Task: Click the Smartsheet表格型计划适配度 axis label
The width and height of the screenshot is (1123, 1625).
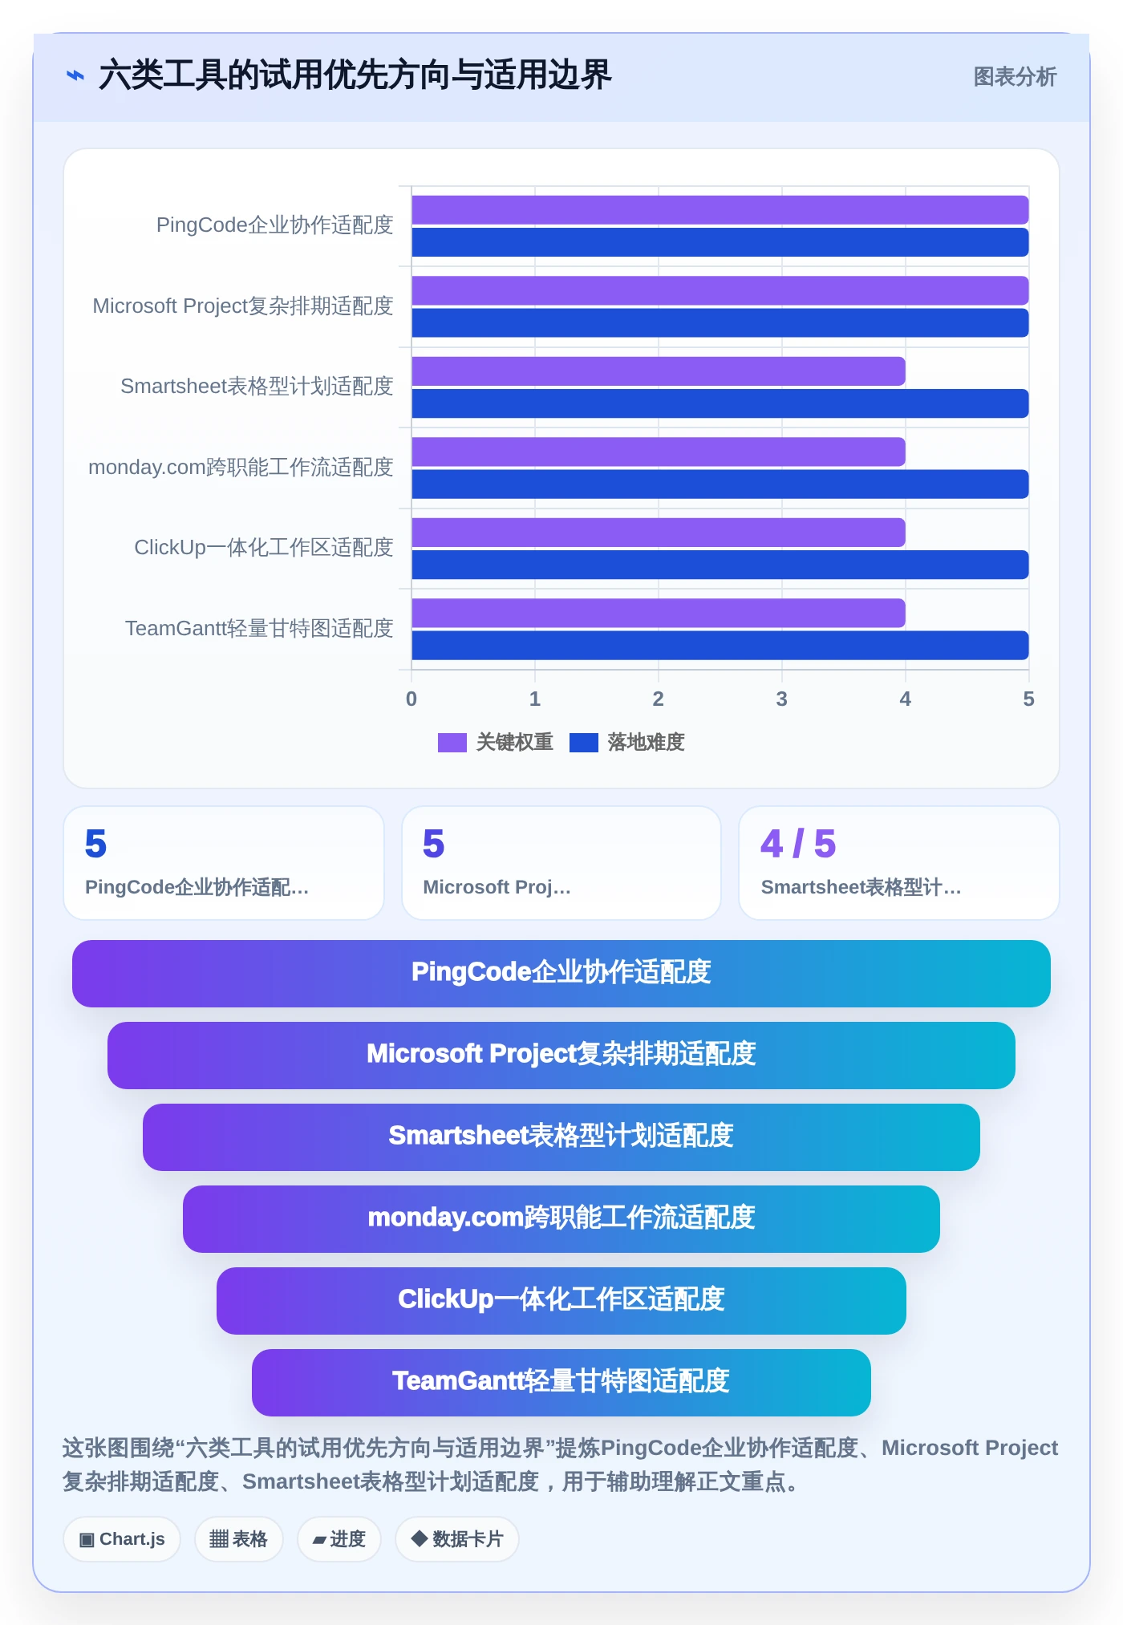Action: point(257,387)
